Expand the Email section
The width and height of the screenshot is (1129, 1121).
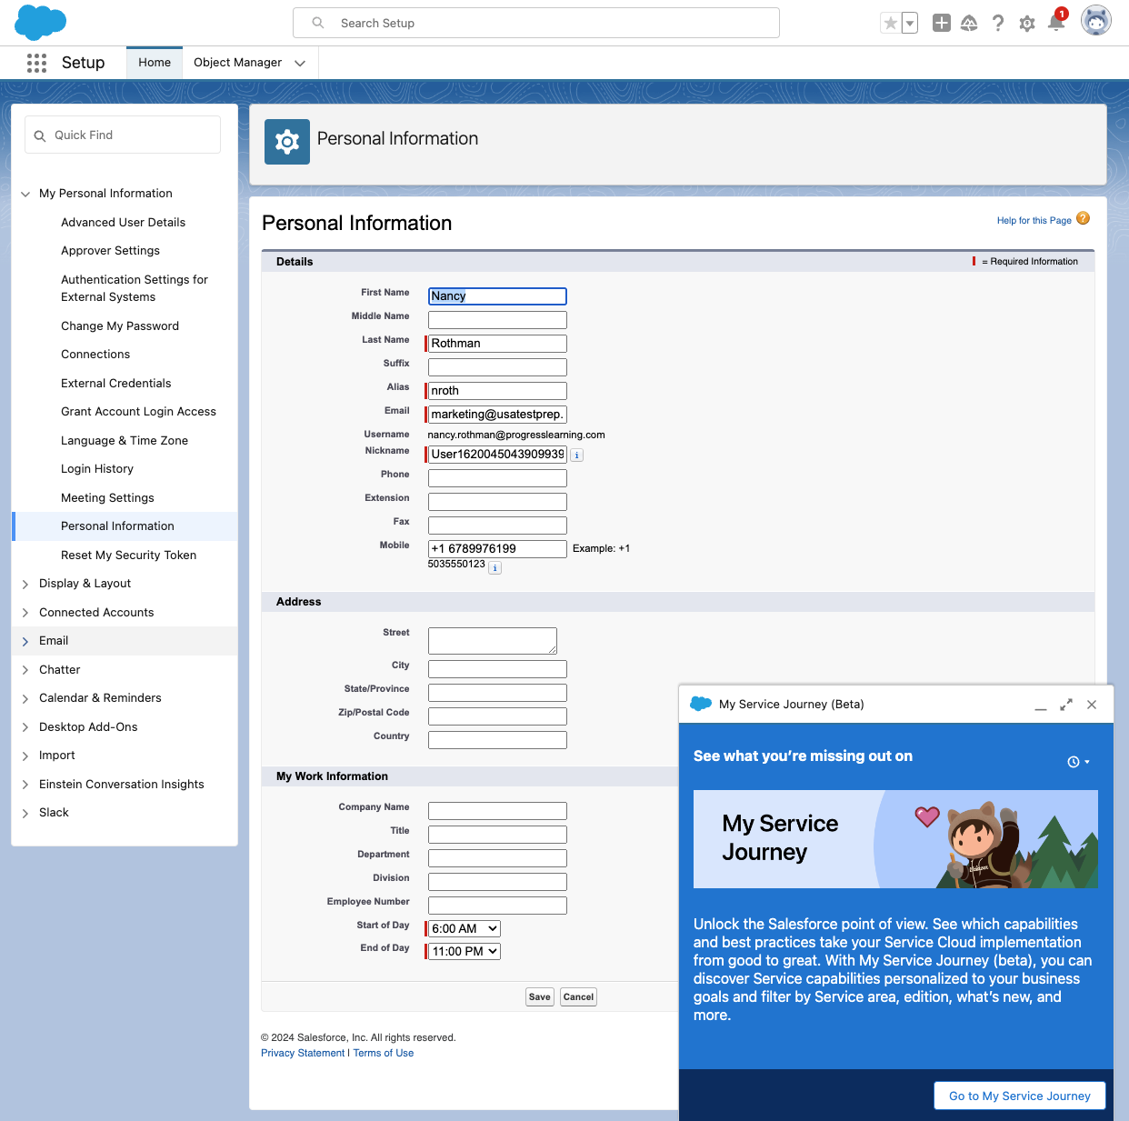pyautogui.click(x=25, y=641)
